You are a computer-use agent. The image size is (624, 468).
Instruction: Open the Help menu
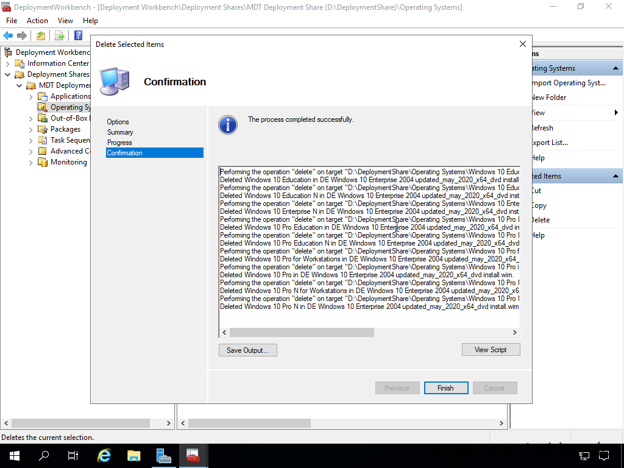click(90, 21)
